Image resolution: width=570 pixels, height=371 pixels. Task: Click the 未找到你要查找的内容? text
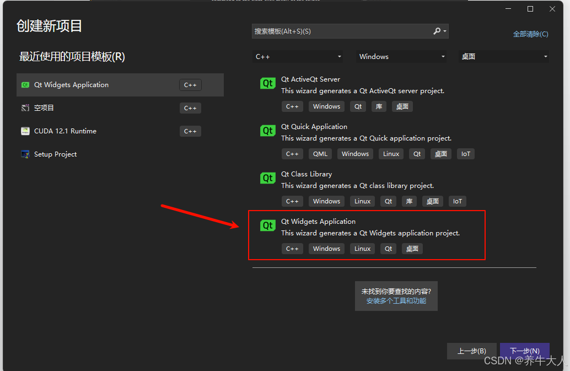click(396, 292)
